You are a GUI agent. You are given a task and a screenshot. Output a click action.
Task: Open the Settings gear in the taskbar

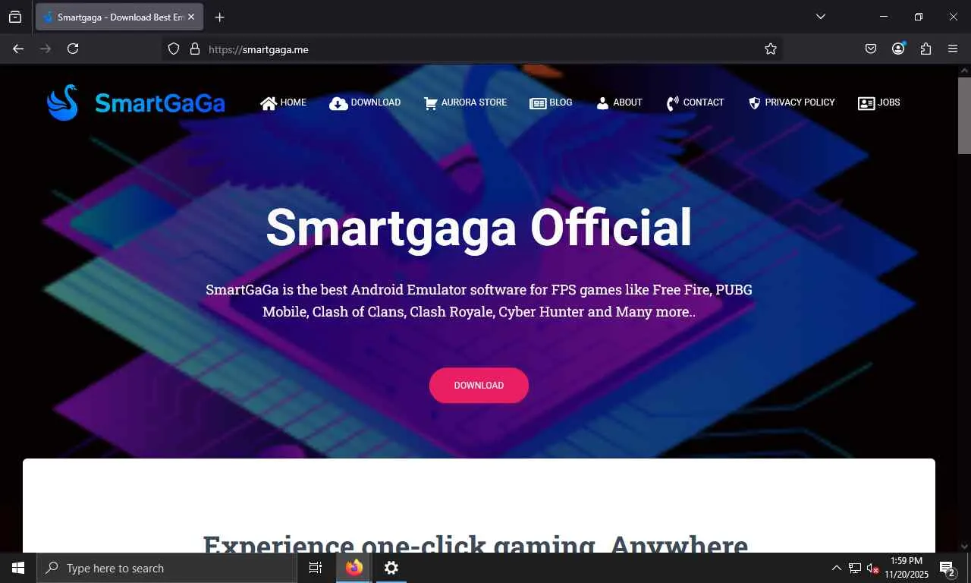point(391,568)
